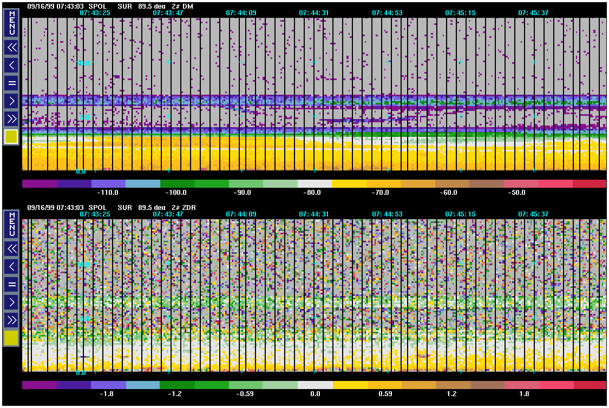Screen dimensions: 609x408
Task: Select the 07:43:25 time label in ZDR panel
Action: (x=95, y=214)
